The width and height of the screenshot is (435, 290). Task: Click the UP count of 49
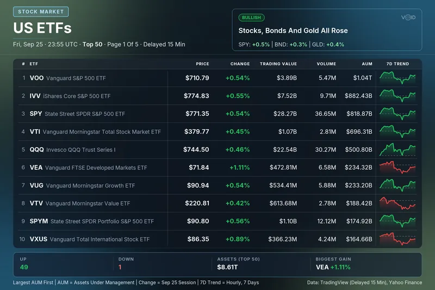tap(24, 267)
